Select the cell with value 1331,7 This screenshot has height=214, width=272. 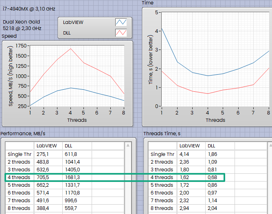77,185
